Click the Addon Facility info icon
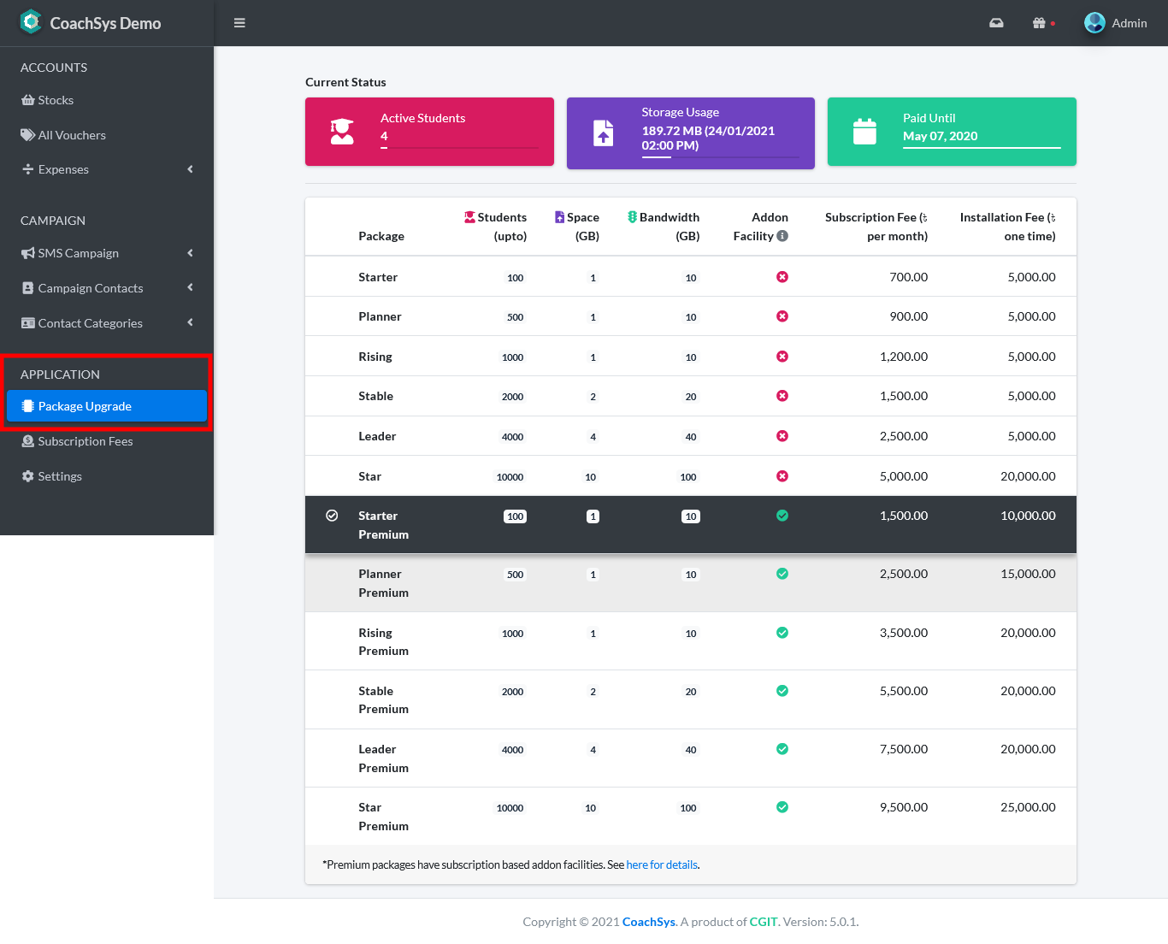 tap(782, 236)
